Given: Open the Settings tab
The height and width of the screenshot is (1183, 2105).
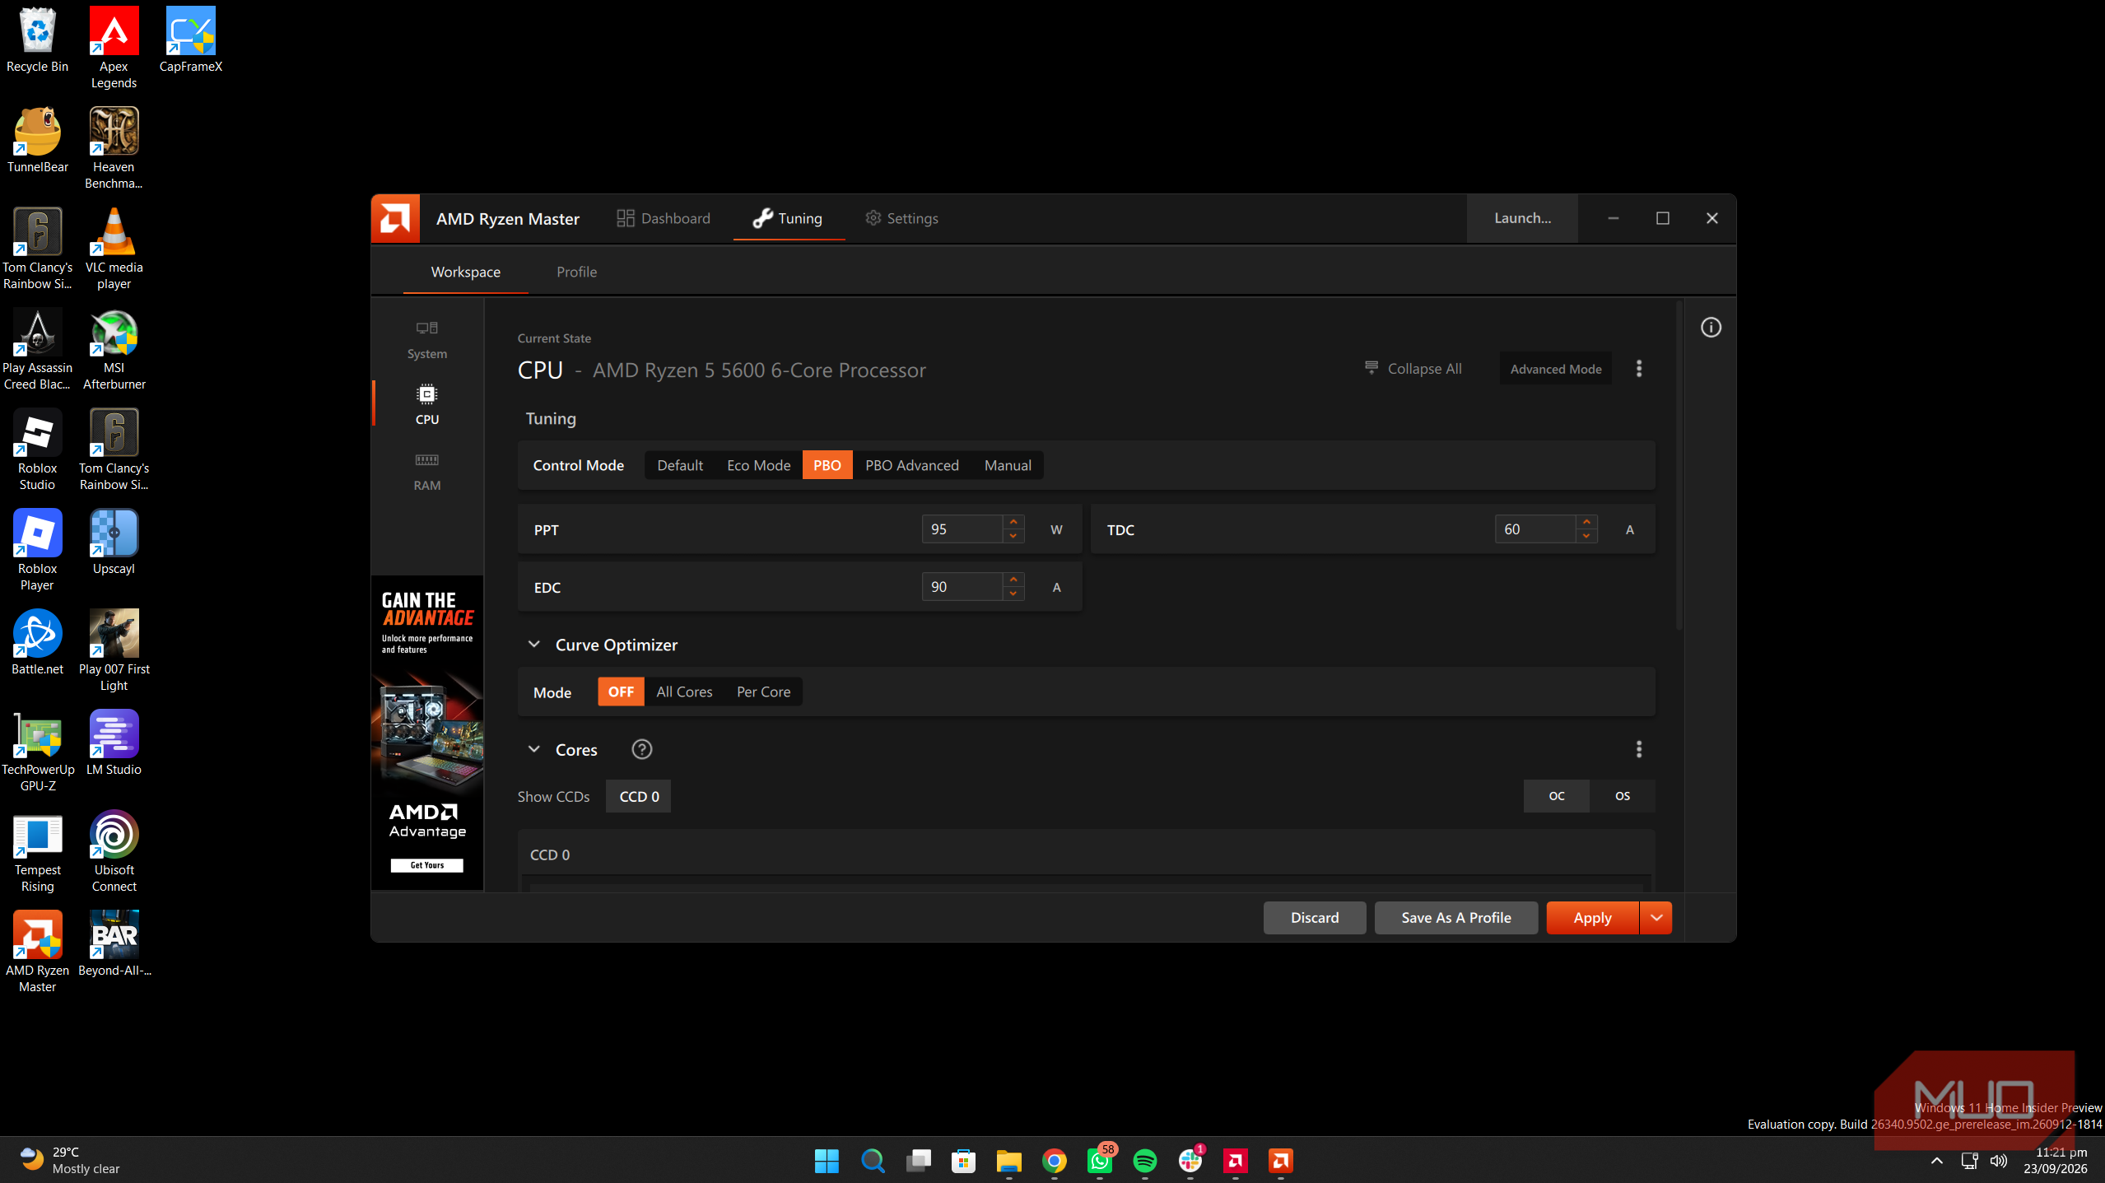Looking at the screenshot, I should click(901, 218).
